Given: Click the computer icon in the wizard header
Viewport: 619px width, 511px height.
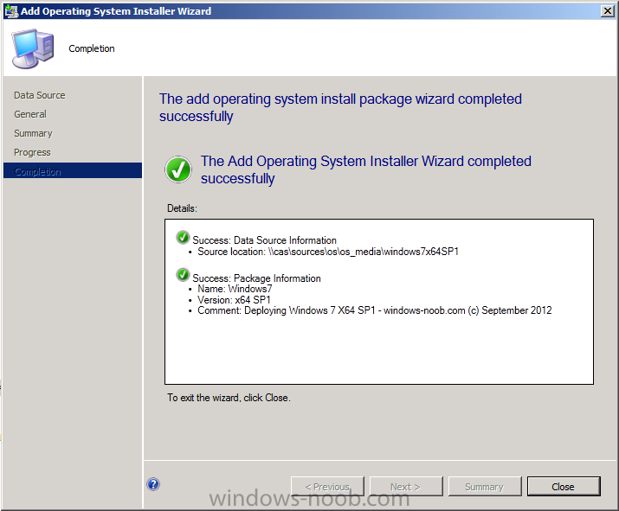Looking at the screenshot, I should (x=32, y=48).
